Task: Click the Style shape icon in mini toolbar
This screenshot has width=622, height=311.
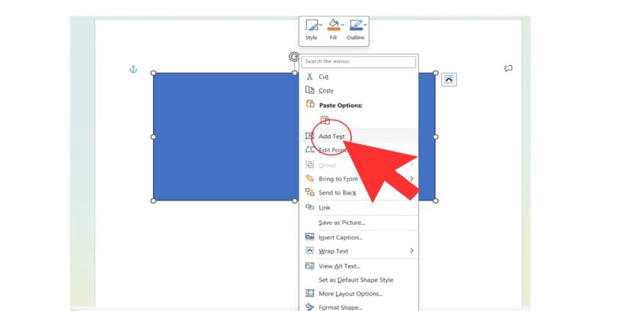Action: click(311, 26)
